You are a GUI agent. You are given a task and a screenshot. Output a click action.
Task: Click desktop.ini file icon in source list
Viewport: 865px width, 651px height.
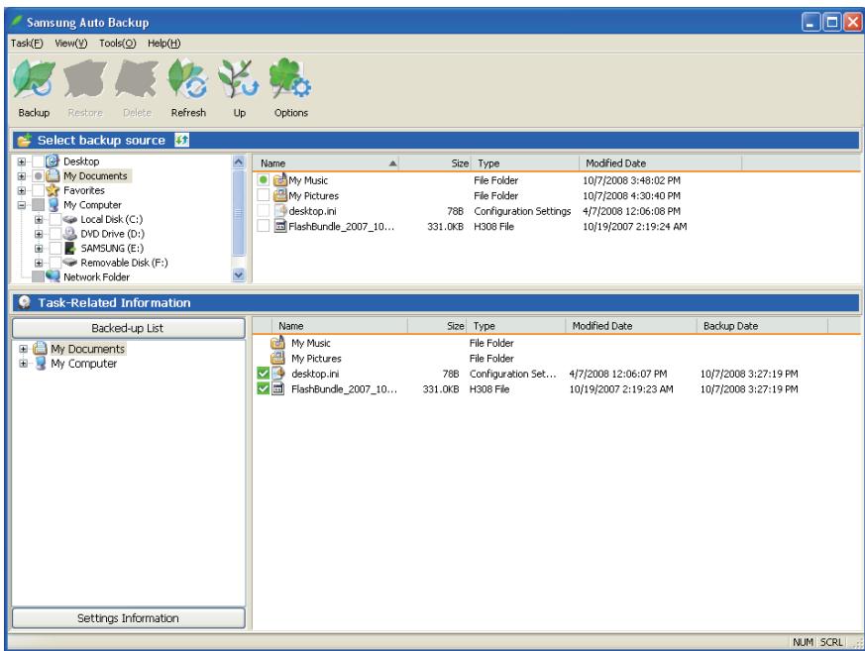280,211
